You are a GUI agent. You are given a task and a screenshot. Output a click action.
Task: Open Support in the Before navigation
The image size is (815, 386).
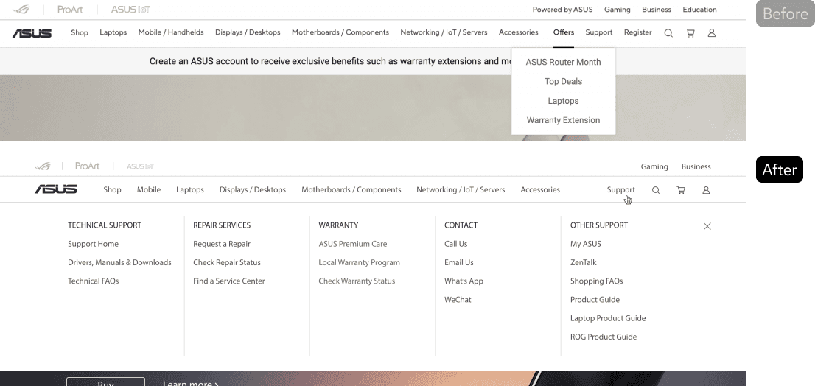click(599, 32)
